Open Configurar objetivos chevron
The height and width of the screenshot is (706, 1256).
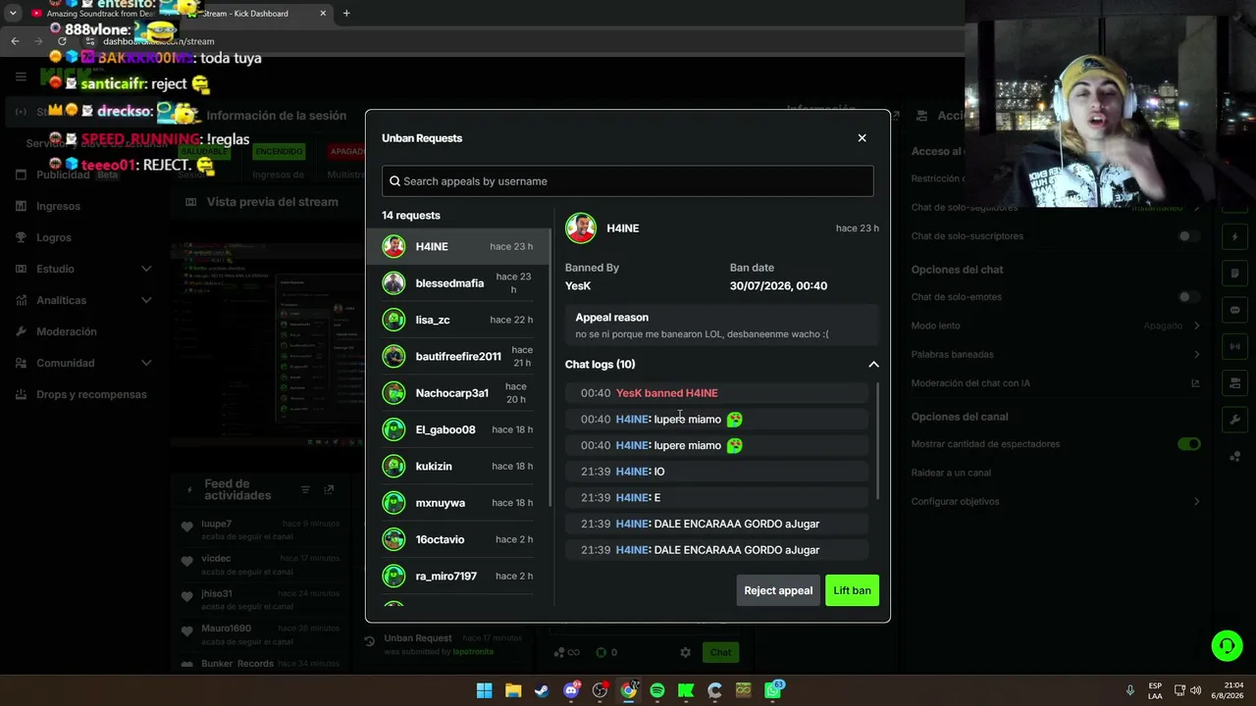[1196, 501]
